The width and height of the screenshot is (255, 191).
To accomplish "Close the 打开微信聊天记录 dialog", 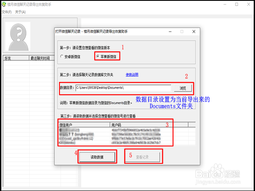I will click(194, 32).
